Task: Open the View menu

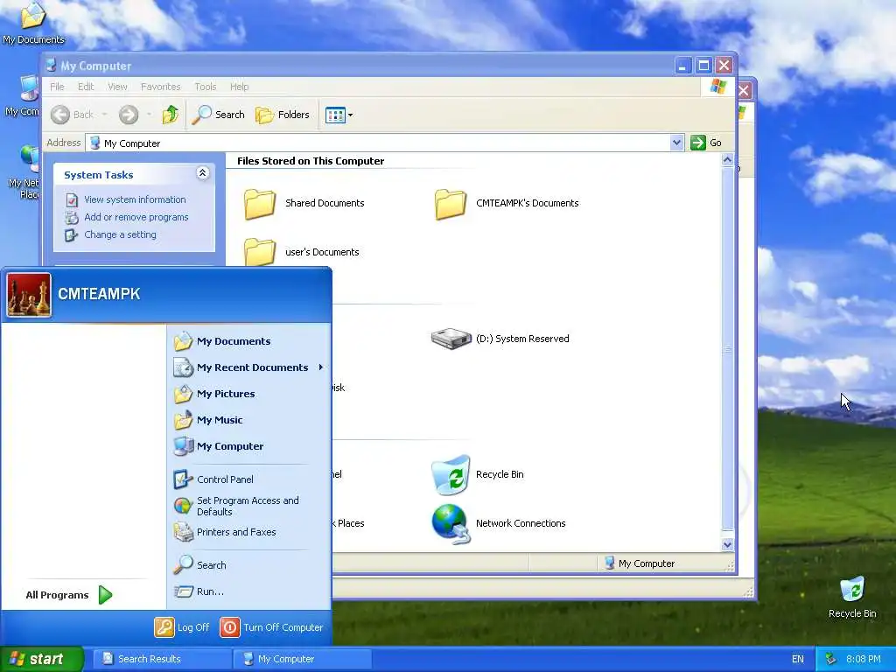Action: point(117,87)
